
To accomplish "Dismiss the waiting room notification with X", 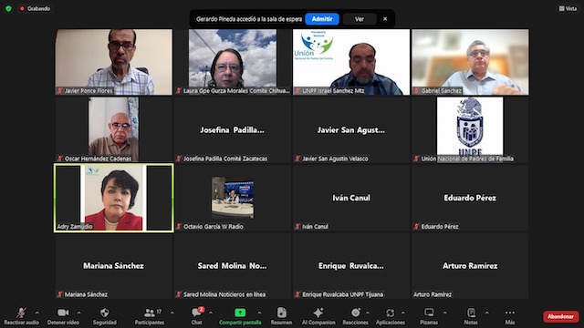I will [385, 19].
